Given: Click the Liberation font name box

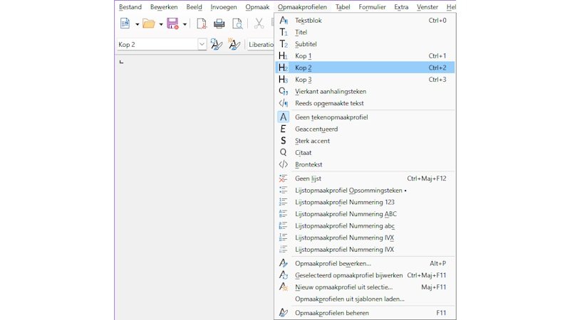Looking at the screenshot, I should (261, 44).
